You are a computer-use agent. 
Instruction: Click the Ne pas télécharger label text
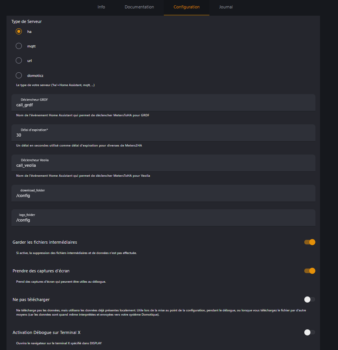pos(31,300)
